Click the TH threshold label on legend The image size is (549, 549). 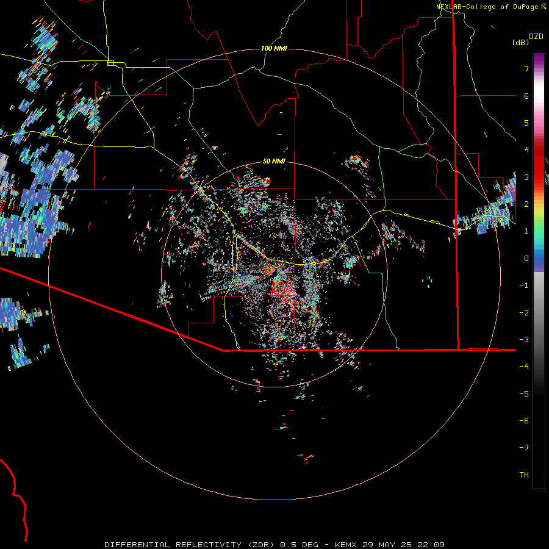point(524,475)
